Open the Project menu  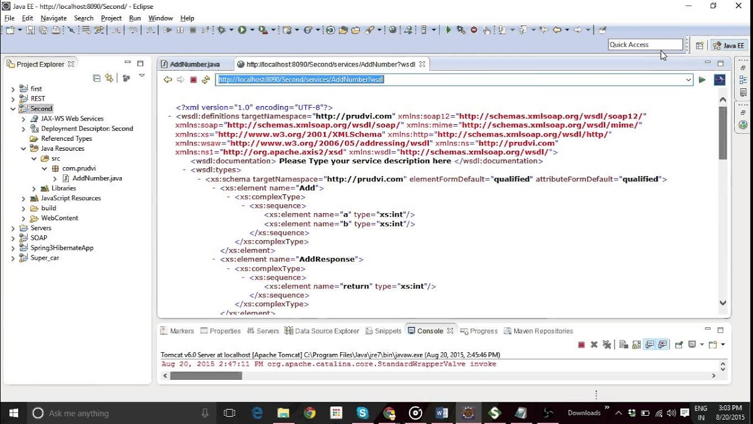111,18
